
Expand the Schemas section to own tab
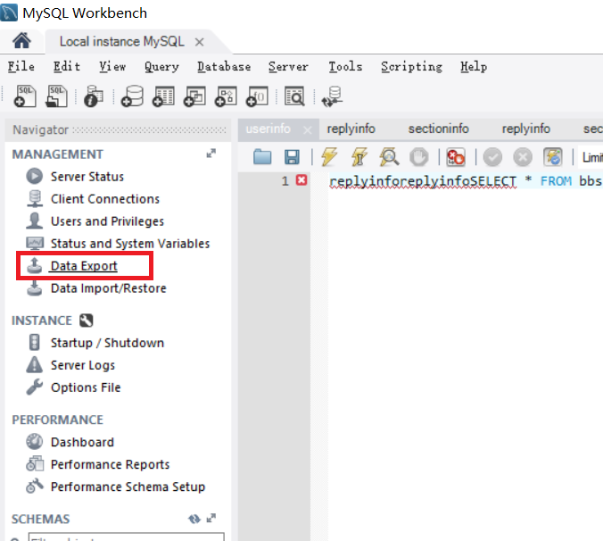coord(211,519)
